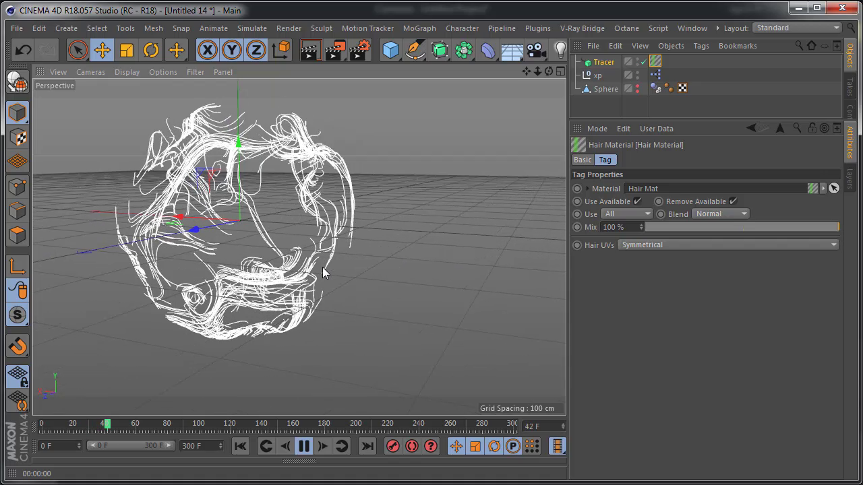The image size is (863, 485).
Task: Activate the Scale tool in top toolbar
Action: tap(127, 50)
